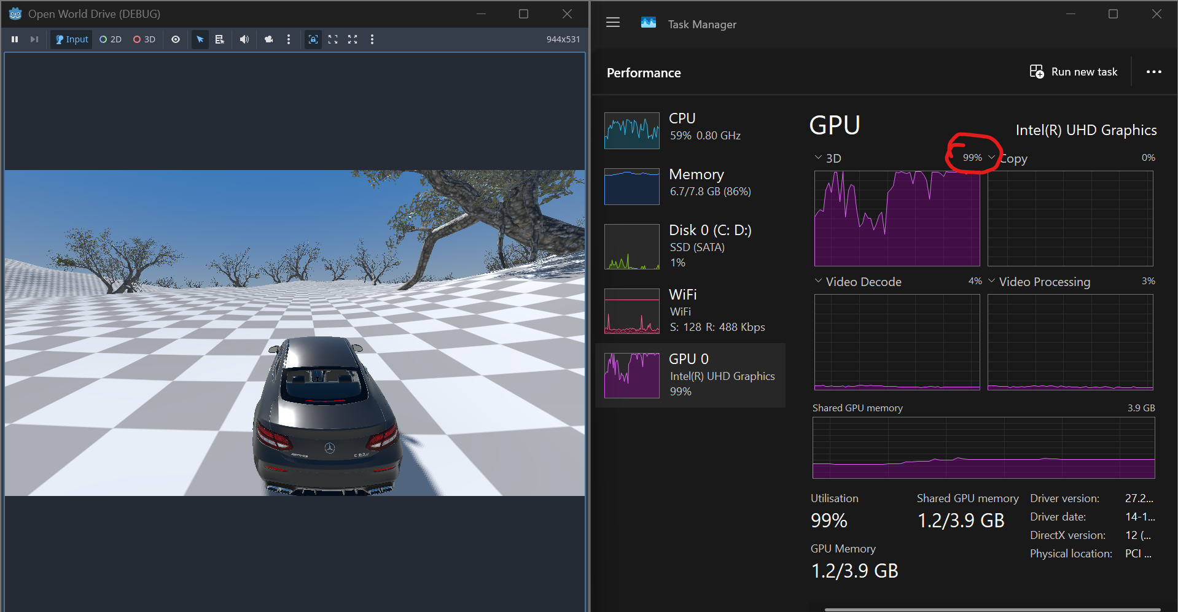The image size is (1178, 612).
Task: Select the arrow pointer tool
Action: pyautogui.click(x=200, y=39)
